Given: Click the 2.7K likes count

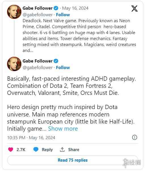Looking at the screenshot, I should coord(21,149).
